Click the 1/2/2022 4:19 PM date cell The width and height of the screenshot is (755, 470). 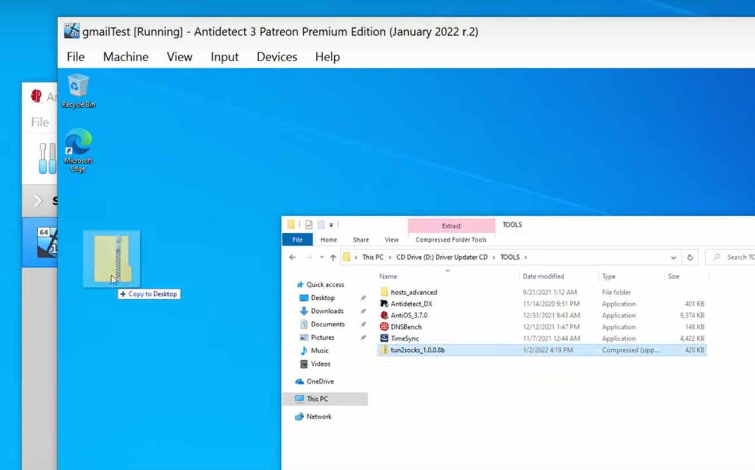coord(547,350)
